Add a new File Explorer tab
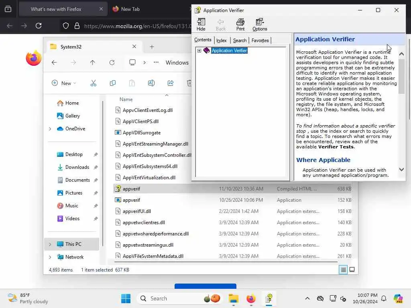Screen dimensions: 411x308 coord(152,47)
